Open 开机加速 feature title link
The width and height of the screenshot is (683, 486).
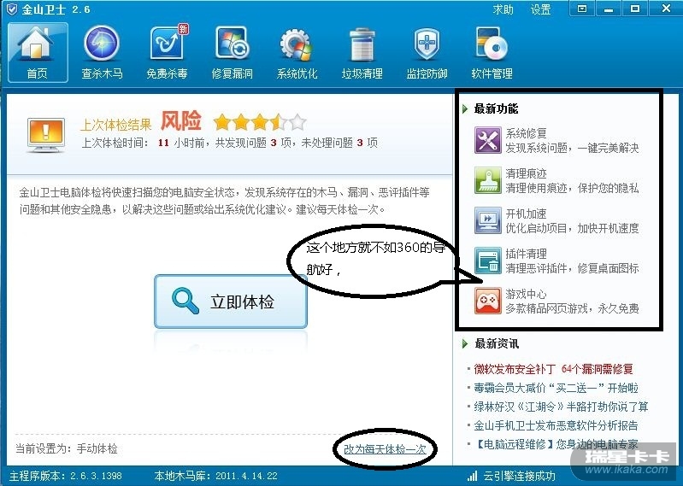pyautogui.click(x=526, y=214)
